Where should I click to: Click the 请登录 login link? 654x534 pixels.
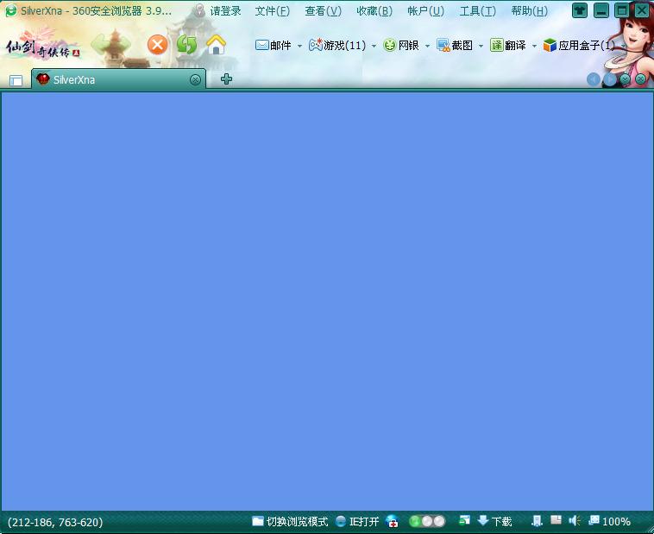[x=225, y=11]
